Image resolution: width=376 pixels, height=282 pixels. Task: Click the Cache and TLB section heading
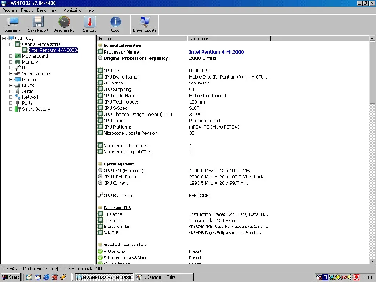(117, 208)
